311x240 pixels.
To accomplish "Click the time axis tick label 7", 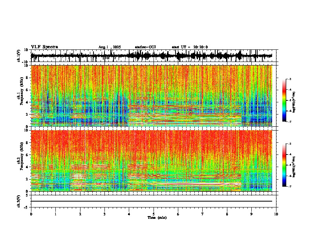I will pyautogui.click(x=203, y=214).
